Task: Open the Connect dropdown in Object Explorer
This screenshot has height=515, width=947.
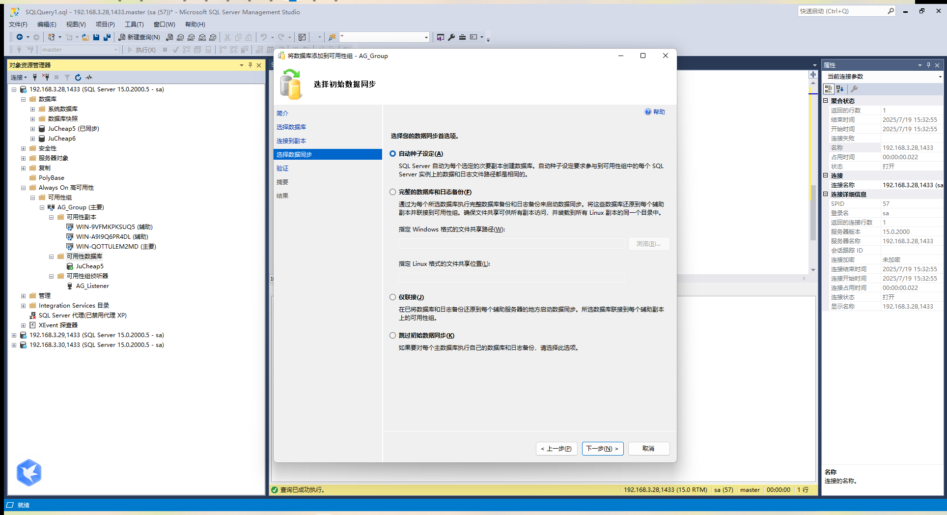Action: tap(19, 77)
